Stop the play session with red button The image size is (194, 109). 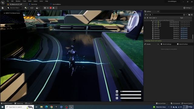[51, 8]
